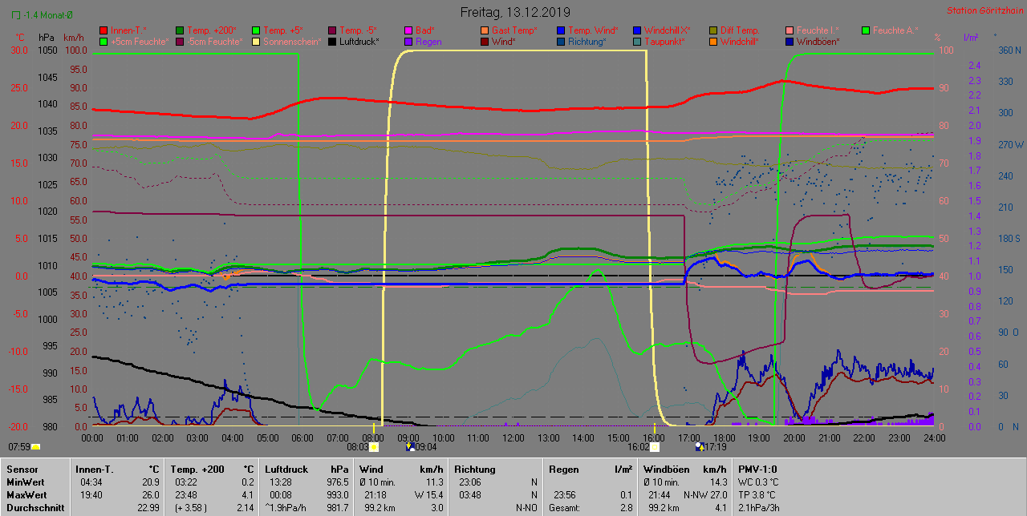Click the 'Gesamt:' rain total label
1027x516 pixels.
565,508
